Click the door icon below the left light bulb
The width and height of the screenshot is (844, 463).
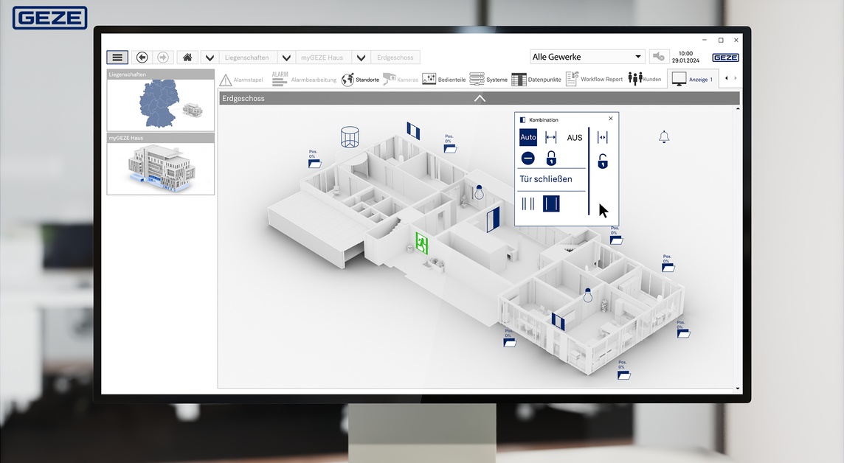[493, 220]
